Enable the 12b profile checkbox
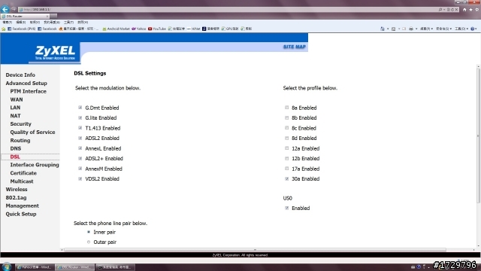 287,158
